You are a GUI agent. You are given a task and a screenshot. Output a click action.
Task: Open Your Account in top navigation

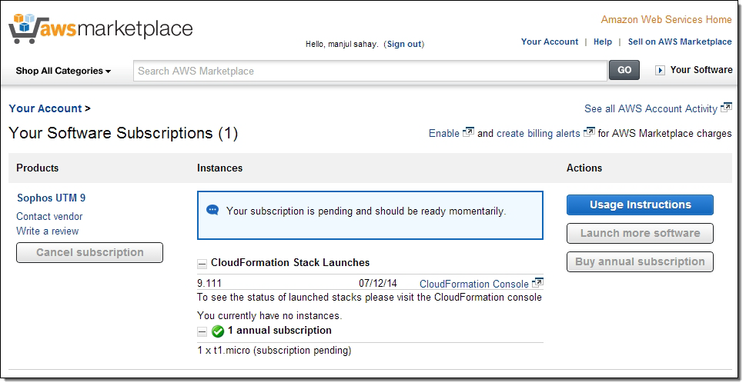pos(549,42)
